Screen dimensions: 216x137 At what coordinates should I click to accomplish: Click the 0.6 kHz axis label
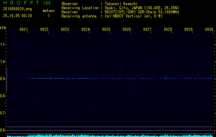tap(3, 130)
